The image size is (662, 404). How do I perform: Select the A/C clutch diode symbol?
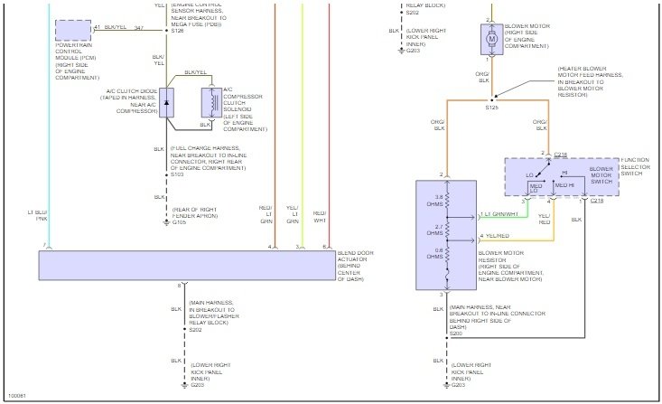tap(166, 103)
